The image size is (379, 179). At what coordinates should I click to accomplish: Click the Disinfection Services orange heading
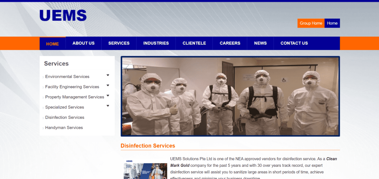pyautogui.click(x=148, y=146)
